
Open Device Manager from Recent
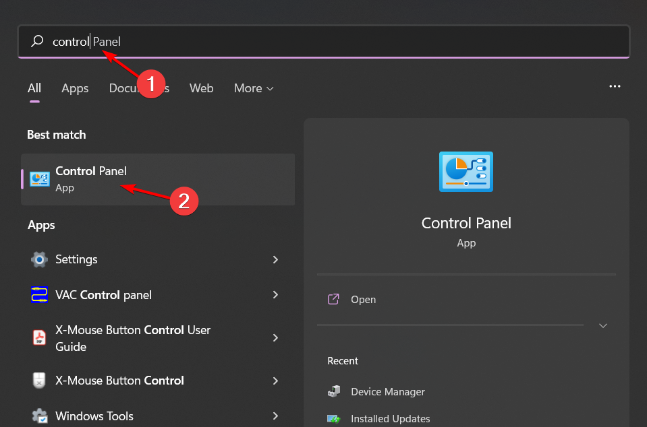click(x=387, y=391)
